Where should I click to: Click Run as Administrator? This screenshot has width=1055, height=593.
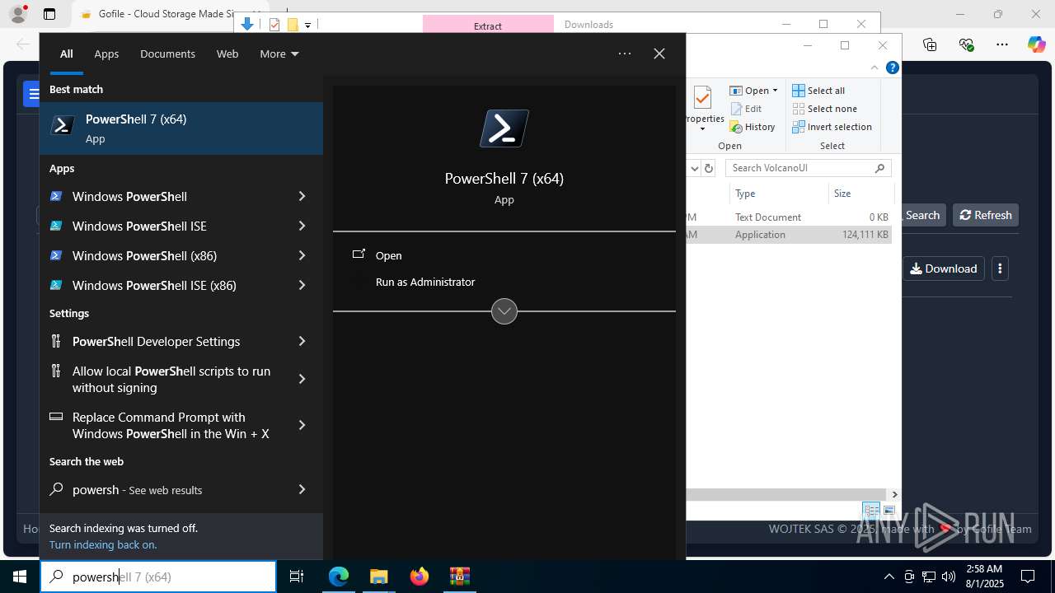coord(424,282)
